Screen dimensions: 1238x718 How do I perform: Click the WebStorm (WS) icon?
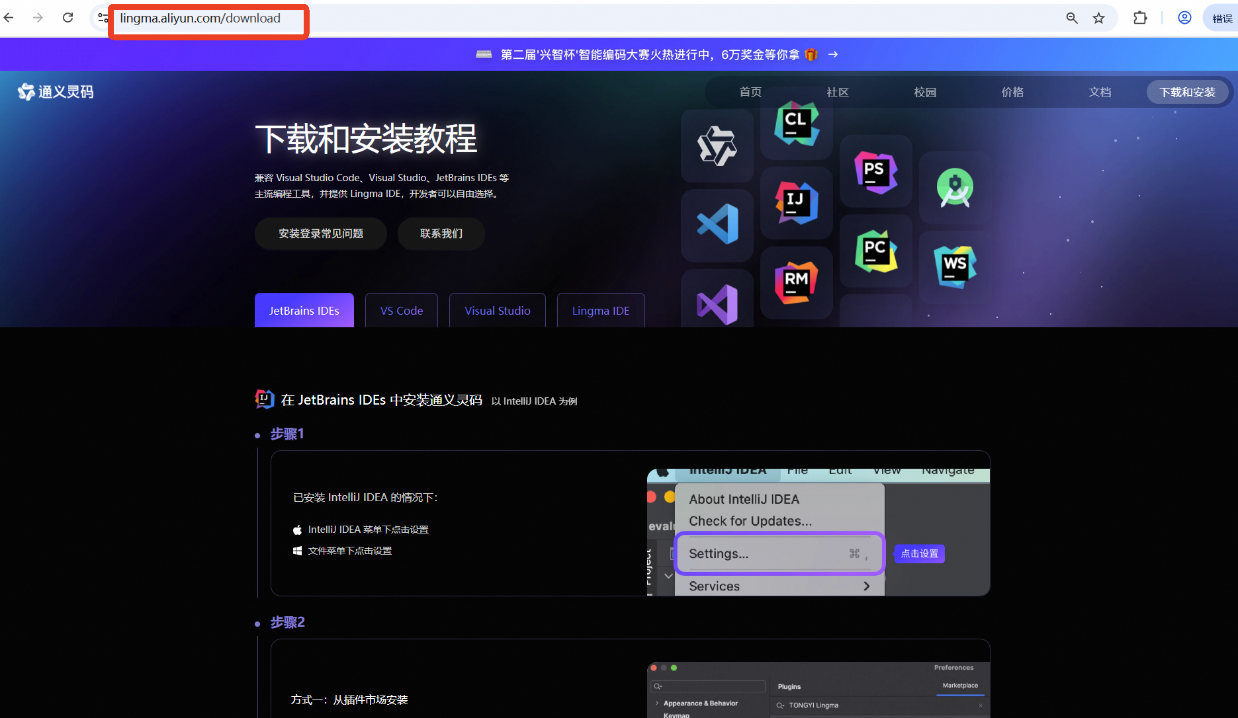[x=955, y=267]
